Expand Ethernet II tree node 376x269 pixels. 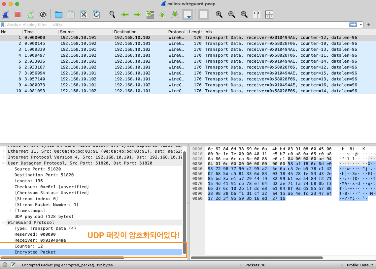[4, 151]
